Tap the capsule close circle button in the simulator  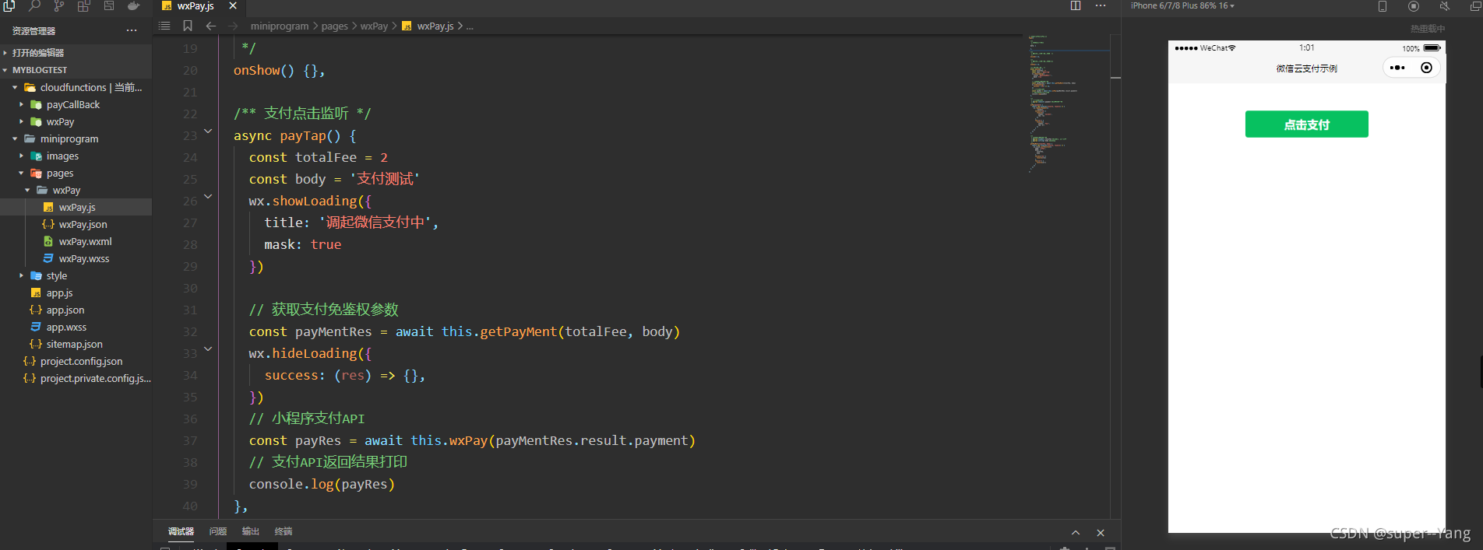tap(1426, 68)
